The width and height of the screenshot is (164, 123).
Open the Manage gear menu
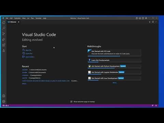pyautogui.click(x=4, y=101)
